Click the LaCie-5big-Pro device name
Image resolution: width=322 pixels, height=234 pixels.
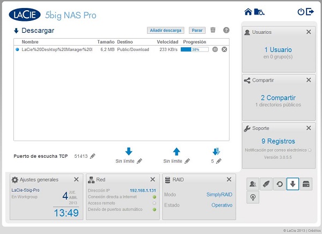25,190
